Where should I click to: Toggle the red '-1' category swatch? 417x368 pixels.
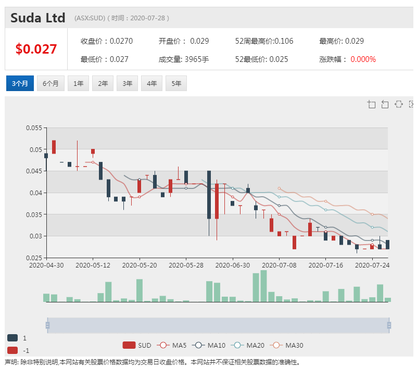point(12,350)
